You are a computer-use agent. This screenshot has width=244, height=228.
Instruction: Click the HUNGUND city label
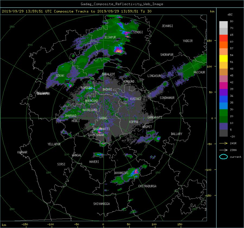pos(129,82)
